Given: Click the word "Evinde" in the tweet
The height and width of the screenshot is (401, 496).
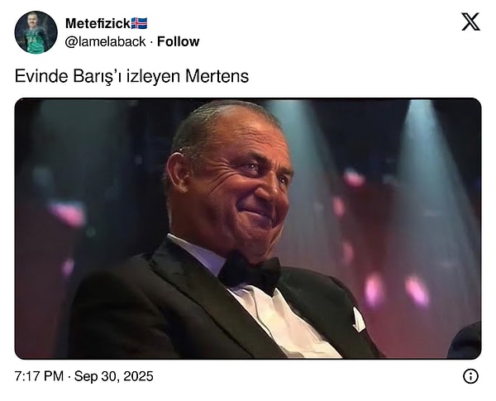Looking at the screenshot, I should tap(37, 76).
